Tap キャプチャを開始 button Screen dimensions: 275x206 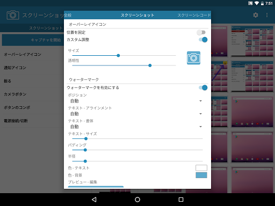33,40
